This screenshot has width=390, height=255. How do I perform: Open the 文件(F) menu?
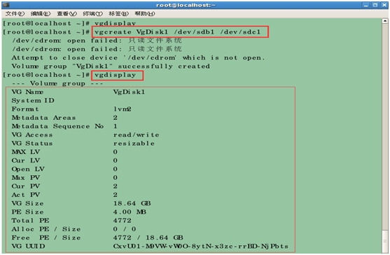tap(15, 14)
